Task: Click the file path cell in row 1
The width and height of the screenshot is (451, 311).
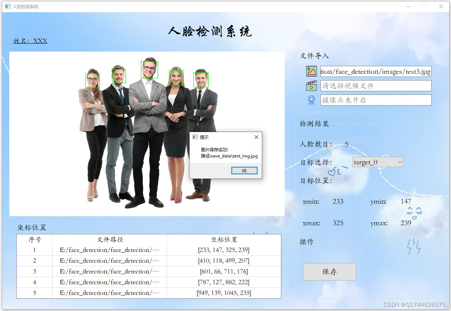Action: [110, 250]
